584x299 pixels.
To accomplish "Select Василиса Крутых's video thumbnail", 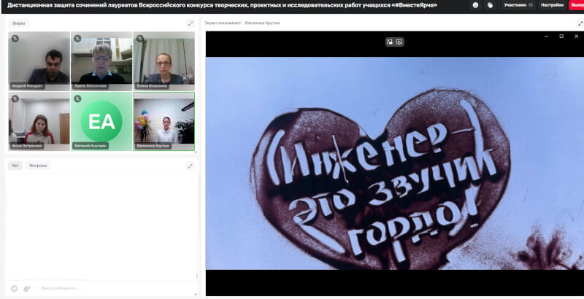I will (164, 121).
